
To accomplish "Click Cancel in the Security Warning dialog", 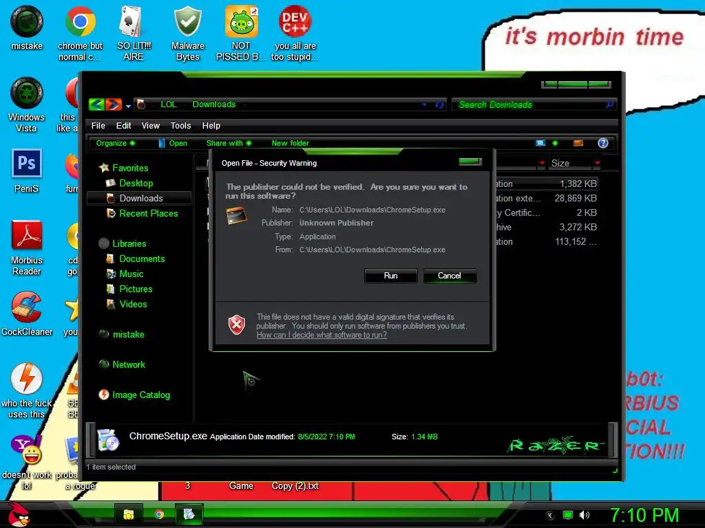I will (450, 276).
